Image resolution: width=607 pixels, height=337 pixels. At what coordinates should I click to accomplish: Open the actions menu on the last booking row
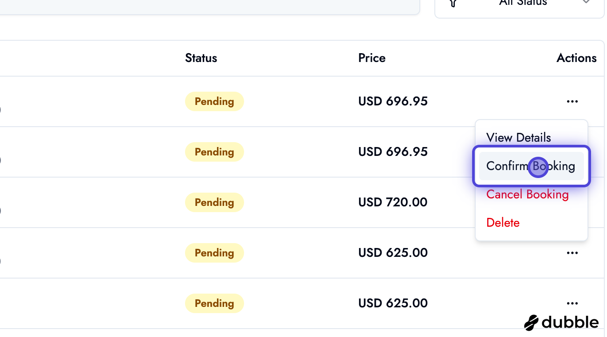[572, 303]
